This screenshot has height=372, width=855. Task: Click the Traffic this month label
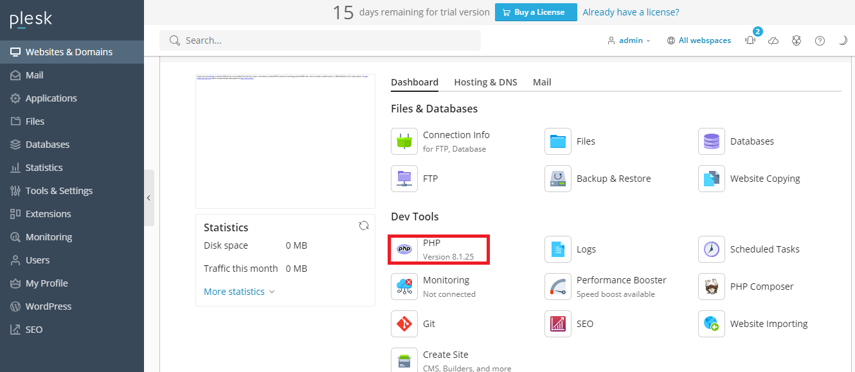tap(241, 269)
